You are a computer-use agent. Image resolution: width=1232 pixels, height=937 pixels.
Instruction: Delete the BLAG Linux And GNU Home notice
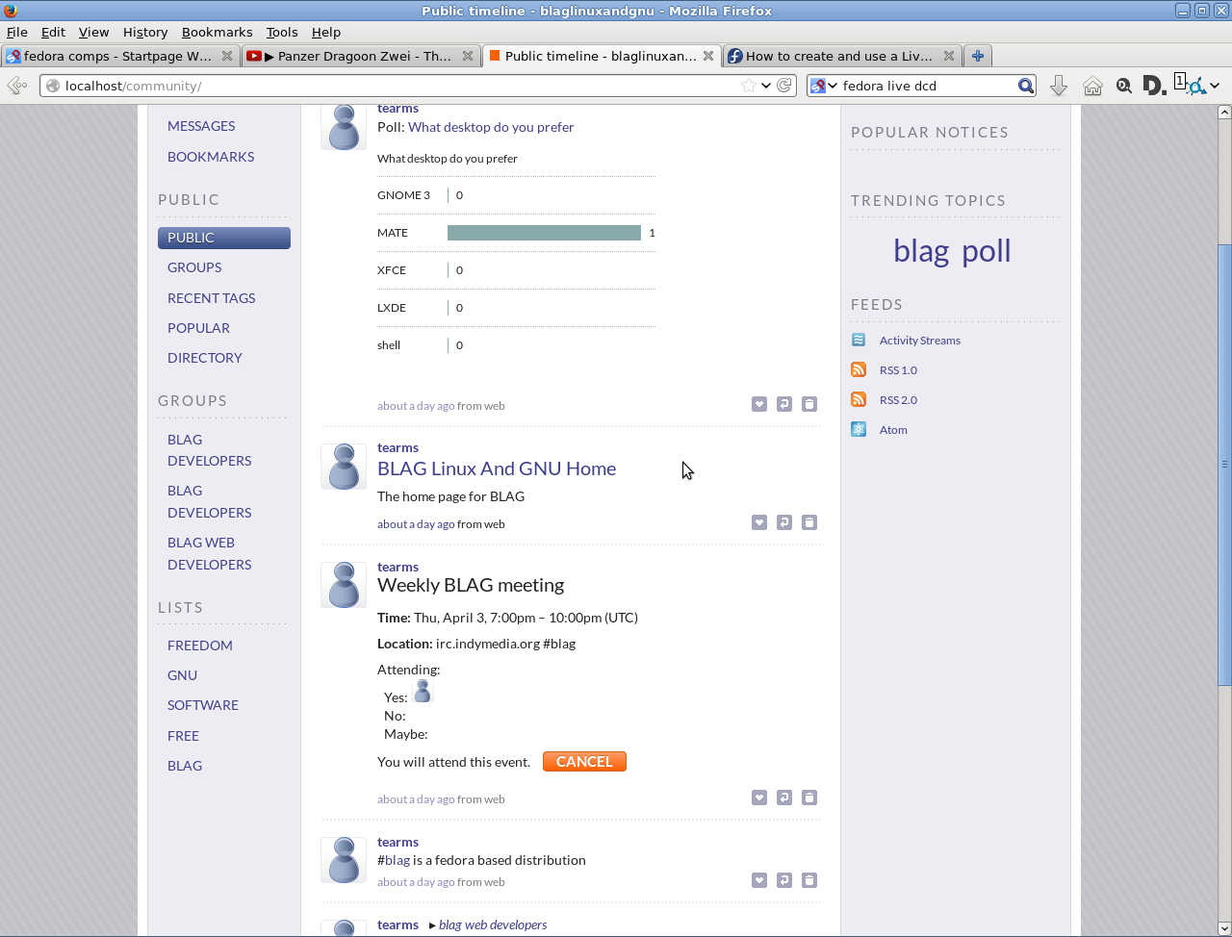[809, 522]
